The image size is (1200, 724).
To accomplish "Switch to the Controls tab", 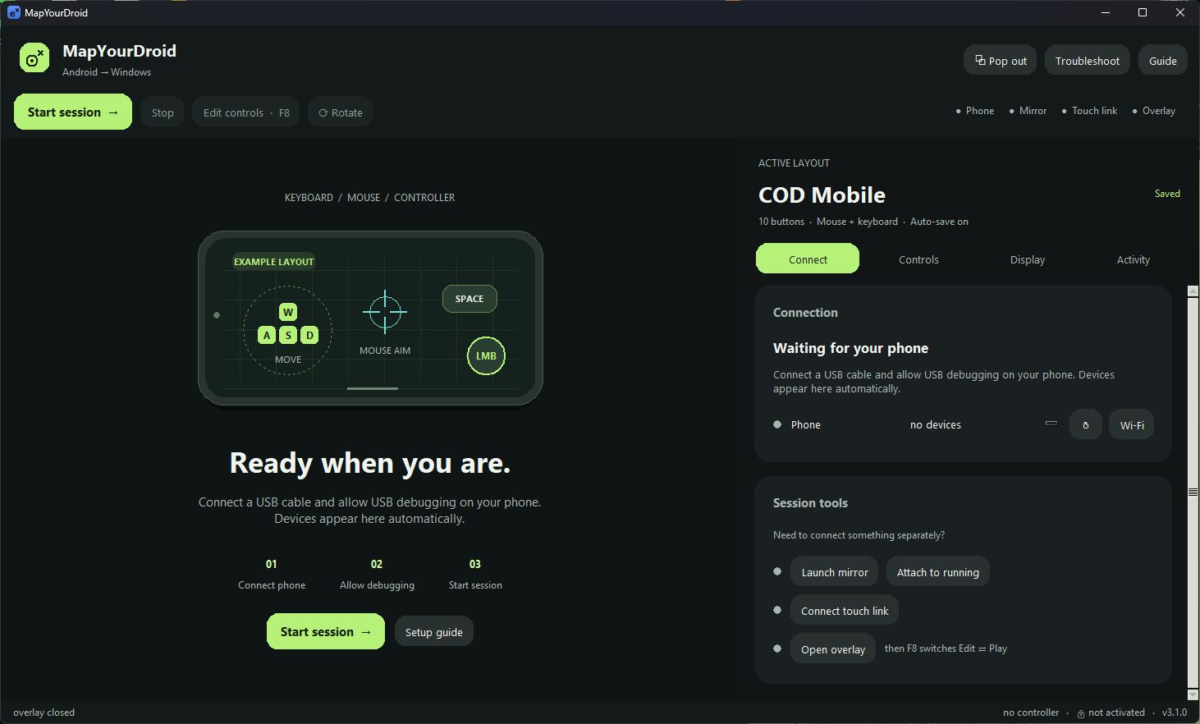I will [x=918, y=259].
